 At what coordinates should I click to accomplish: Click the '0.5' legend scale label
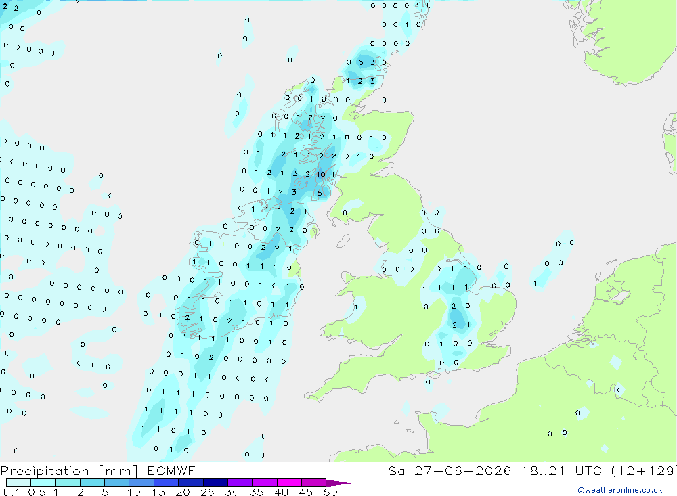click(x=37, y=492)
